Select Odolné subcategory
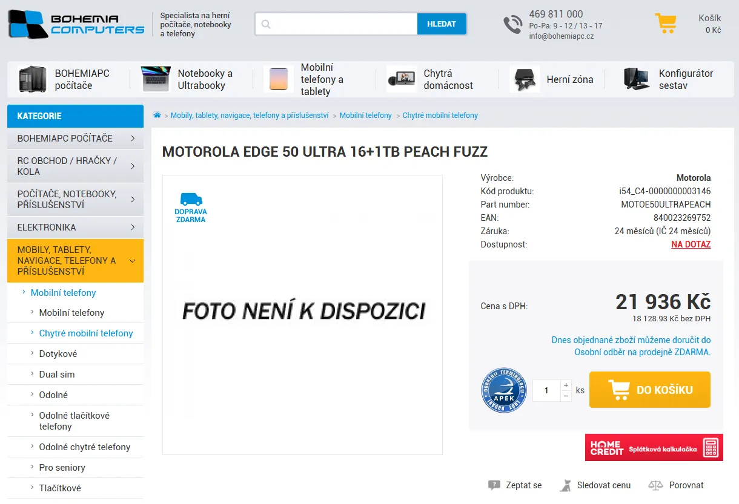The image size is (739, 504). pos(53,395)
